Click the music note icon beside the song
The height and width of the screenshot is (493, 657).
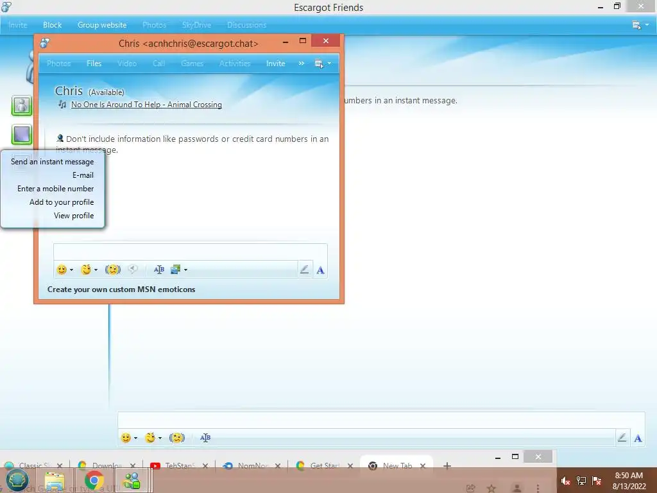(x=62, y=105)
